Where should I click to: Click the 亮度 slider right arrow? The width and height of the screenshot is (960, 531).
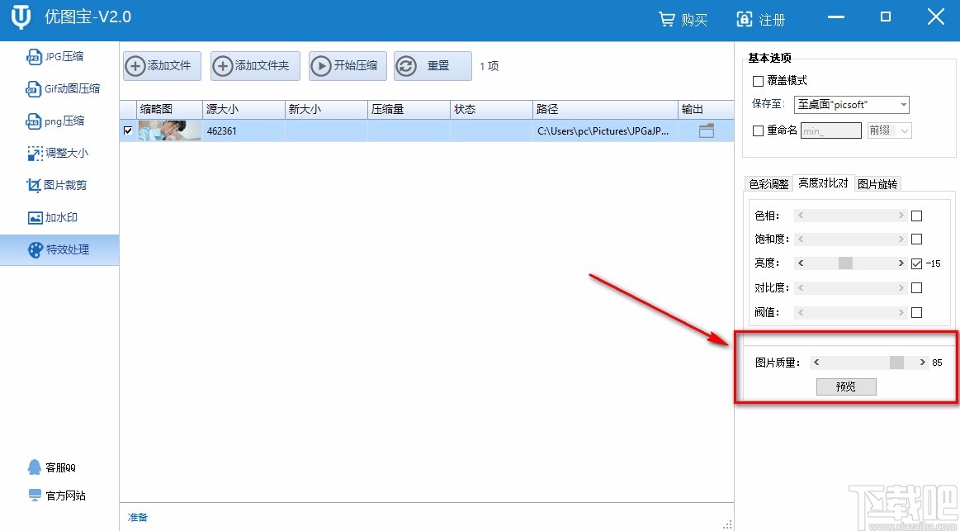click(x=901, y=263)
